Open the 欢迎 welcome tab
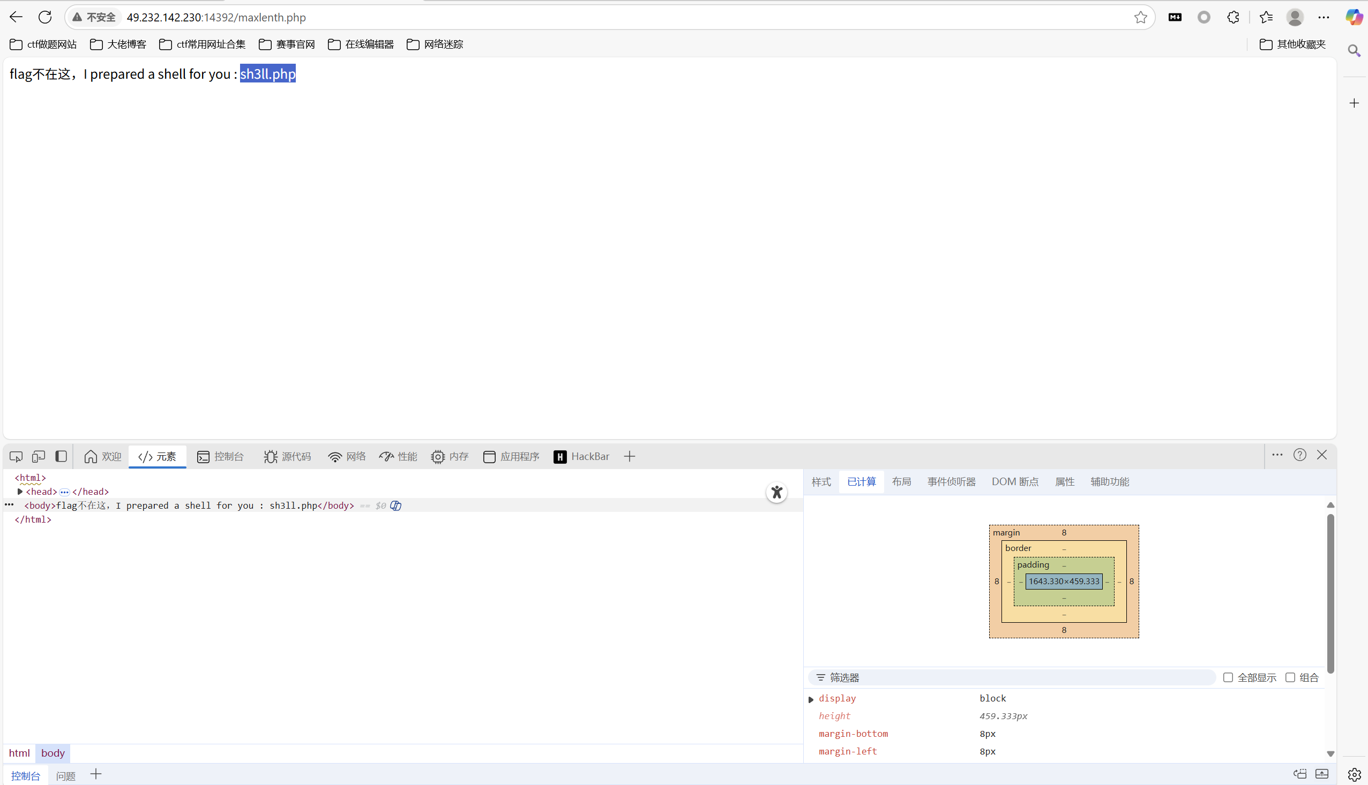This screenshot has height=785, width=1368. point(102,457)
